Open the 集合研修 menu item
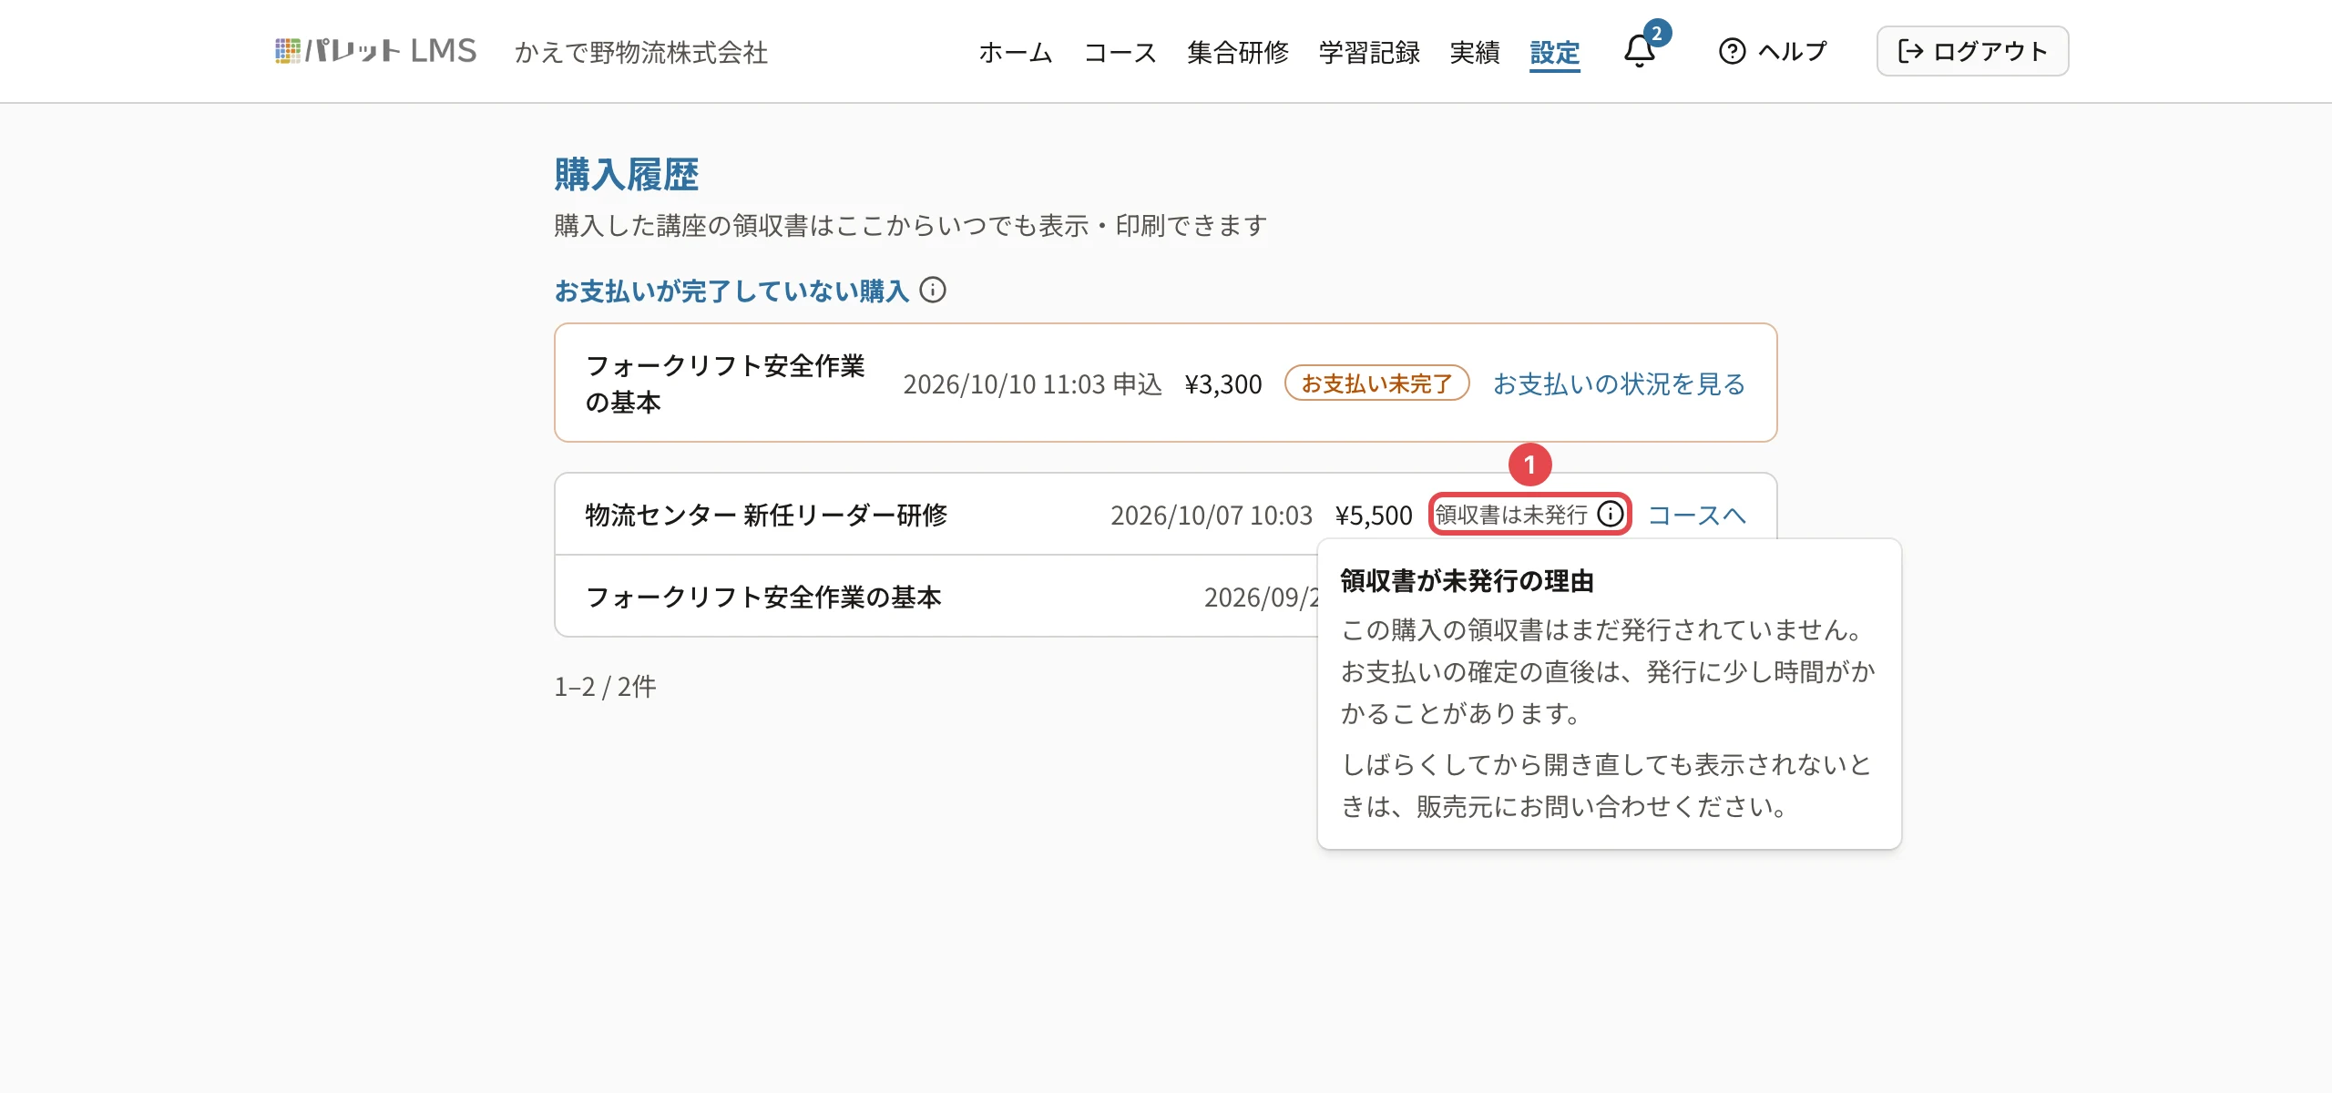 click(x=1238, y=52)
